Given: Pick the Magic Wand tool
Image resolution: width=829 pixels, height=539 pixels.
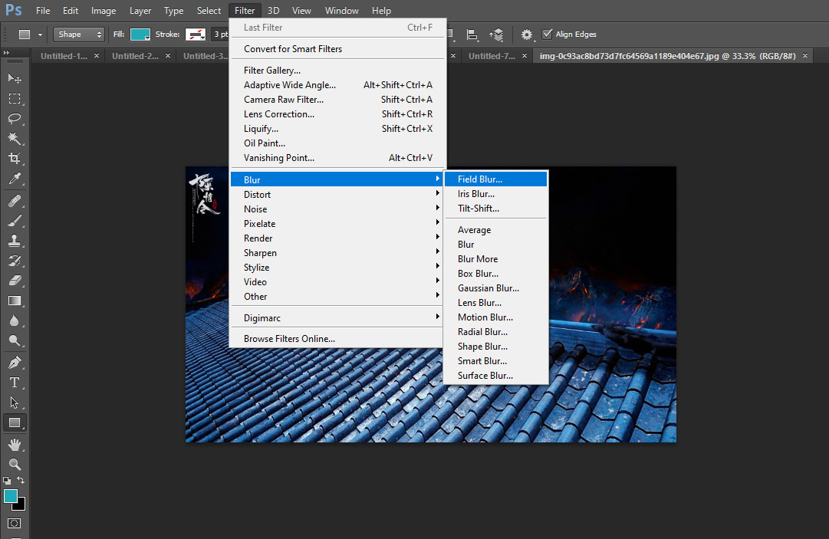Looking at the screenshot, I should (15, 139).
